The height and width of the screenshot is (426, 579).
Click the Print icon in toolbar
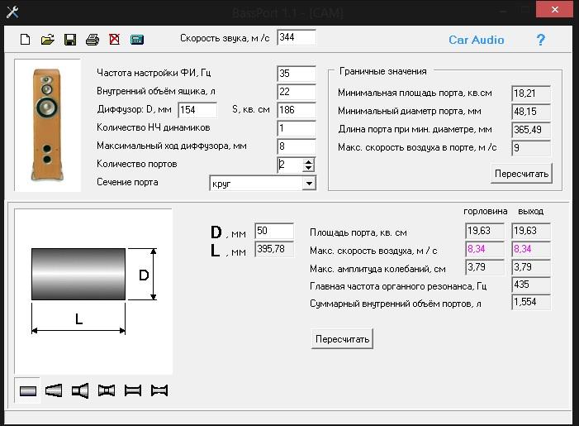point(93,40)
